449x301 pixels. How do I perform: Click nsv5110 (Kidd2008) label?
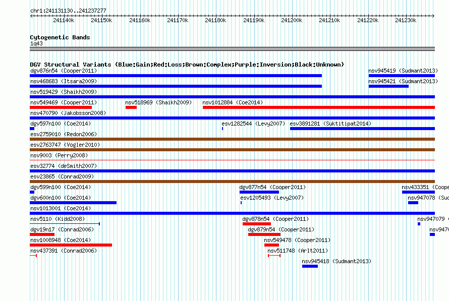pos(58,219)
